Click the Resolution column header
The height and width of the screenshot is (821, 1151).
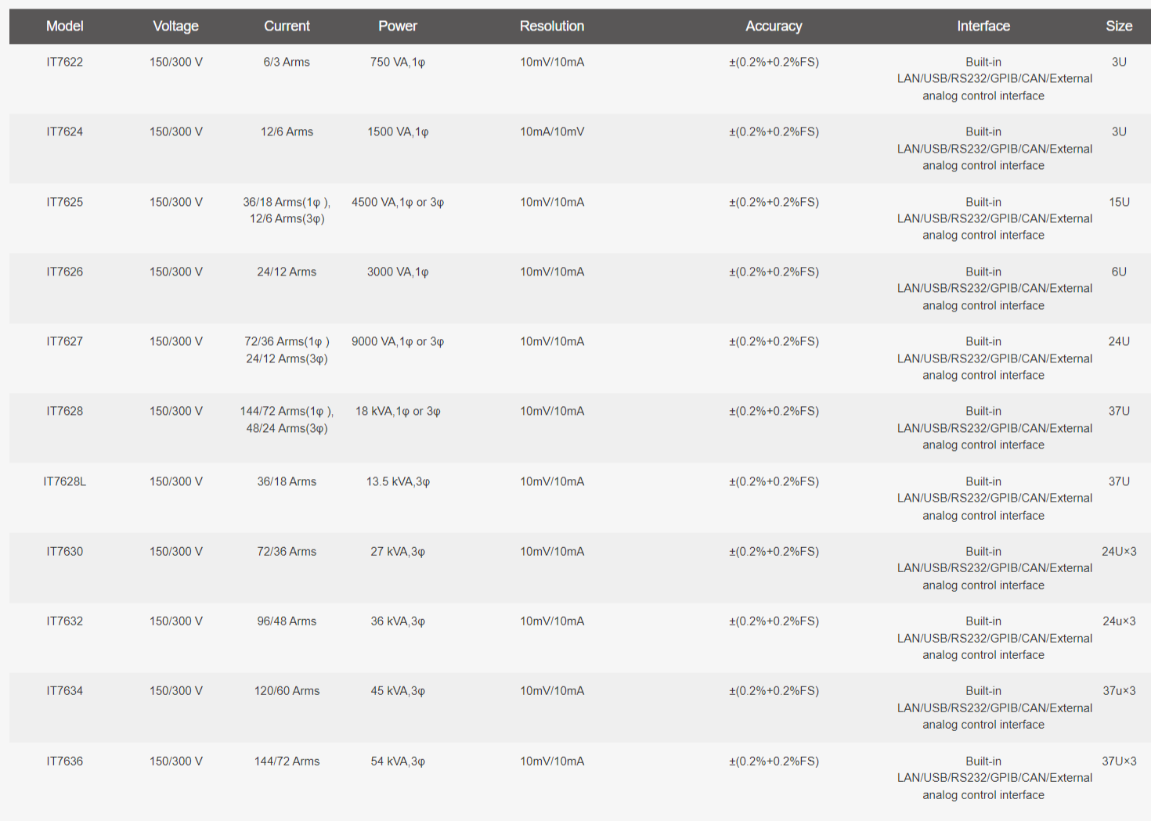pos(552,26)
